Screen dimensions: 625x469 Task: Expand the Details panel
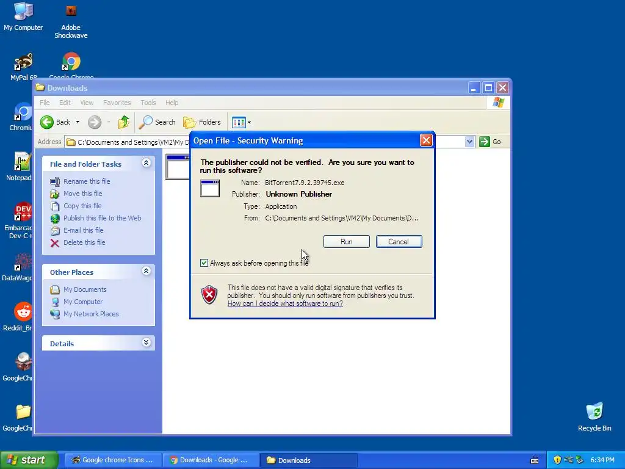pyautogui.click(x=146, y=343)
